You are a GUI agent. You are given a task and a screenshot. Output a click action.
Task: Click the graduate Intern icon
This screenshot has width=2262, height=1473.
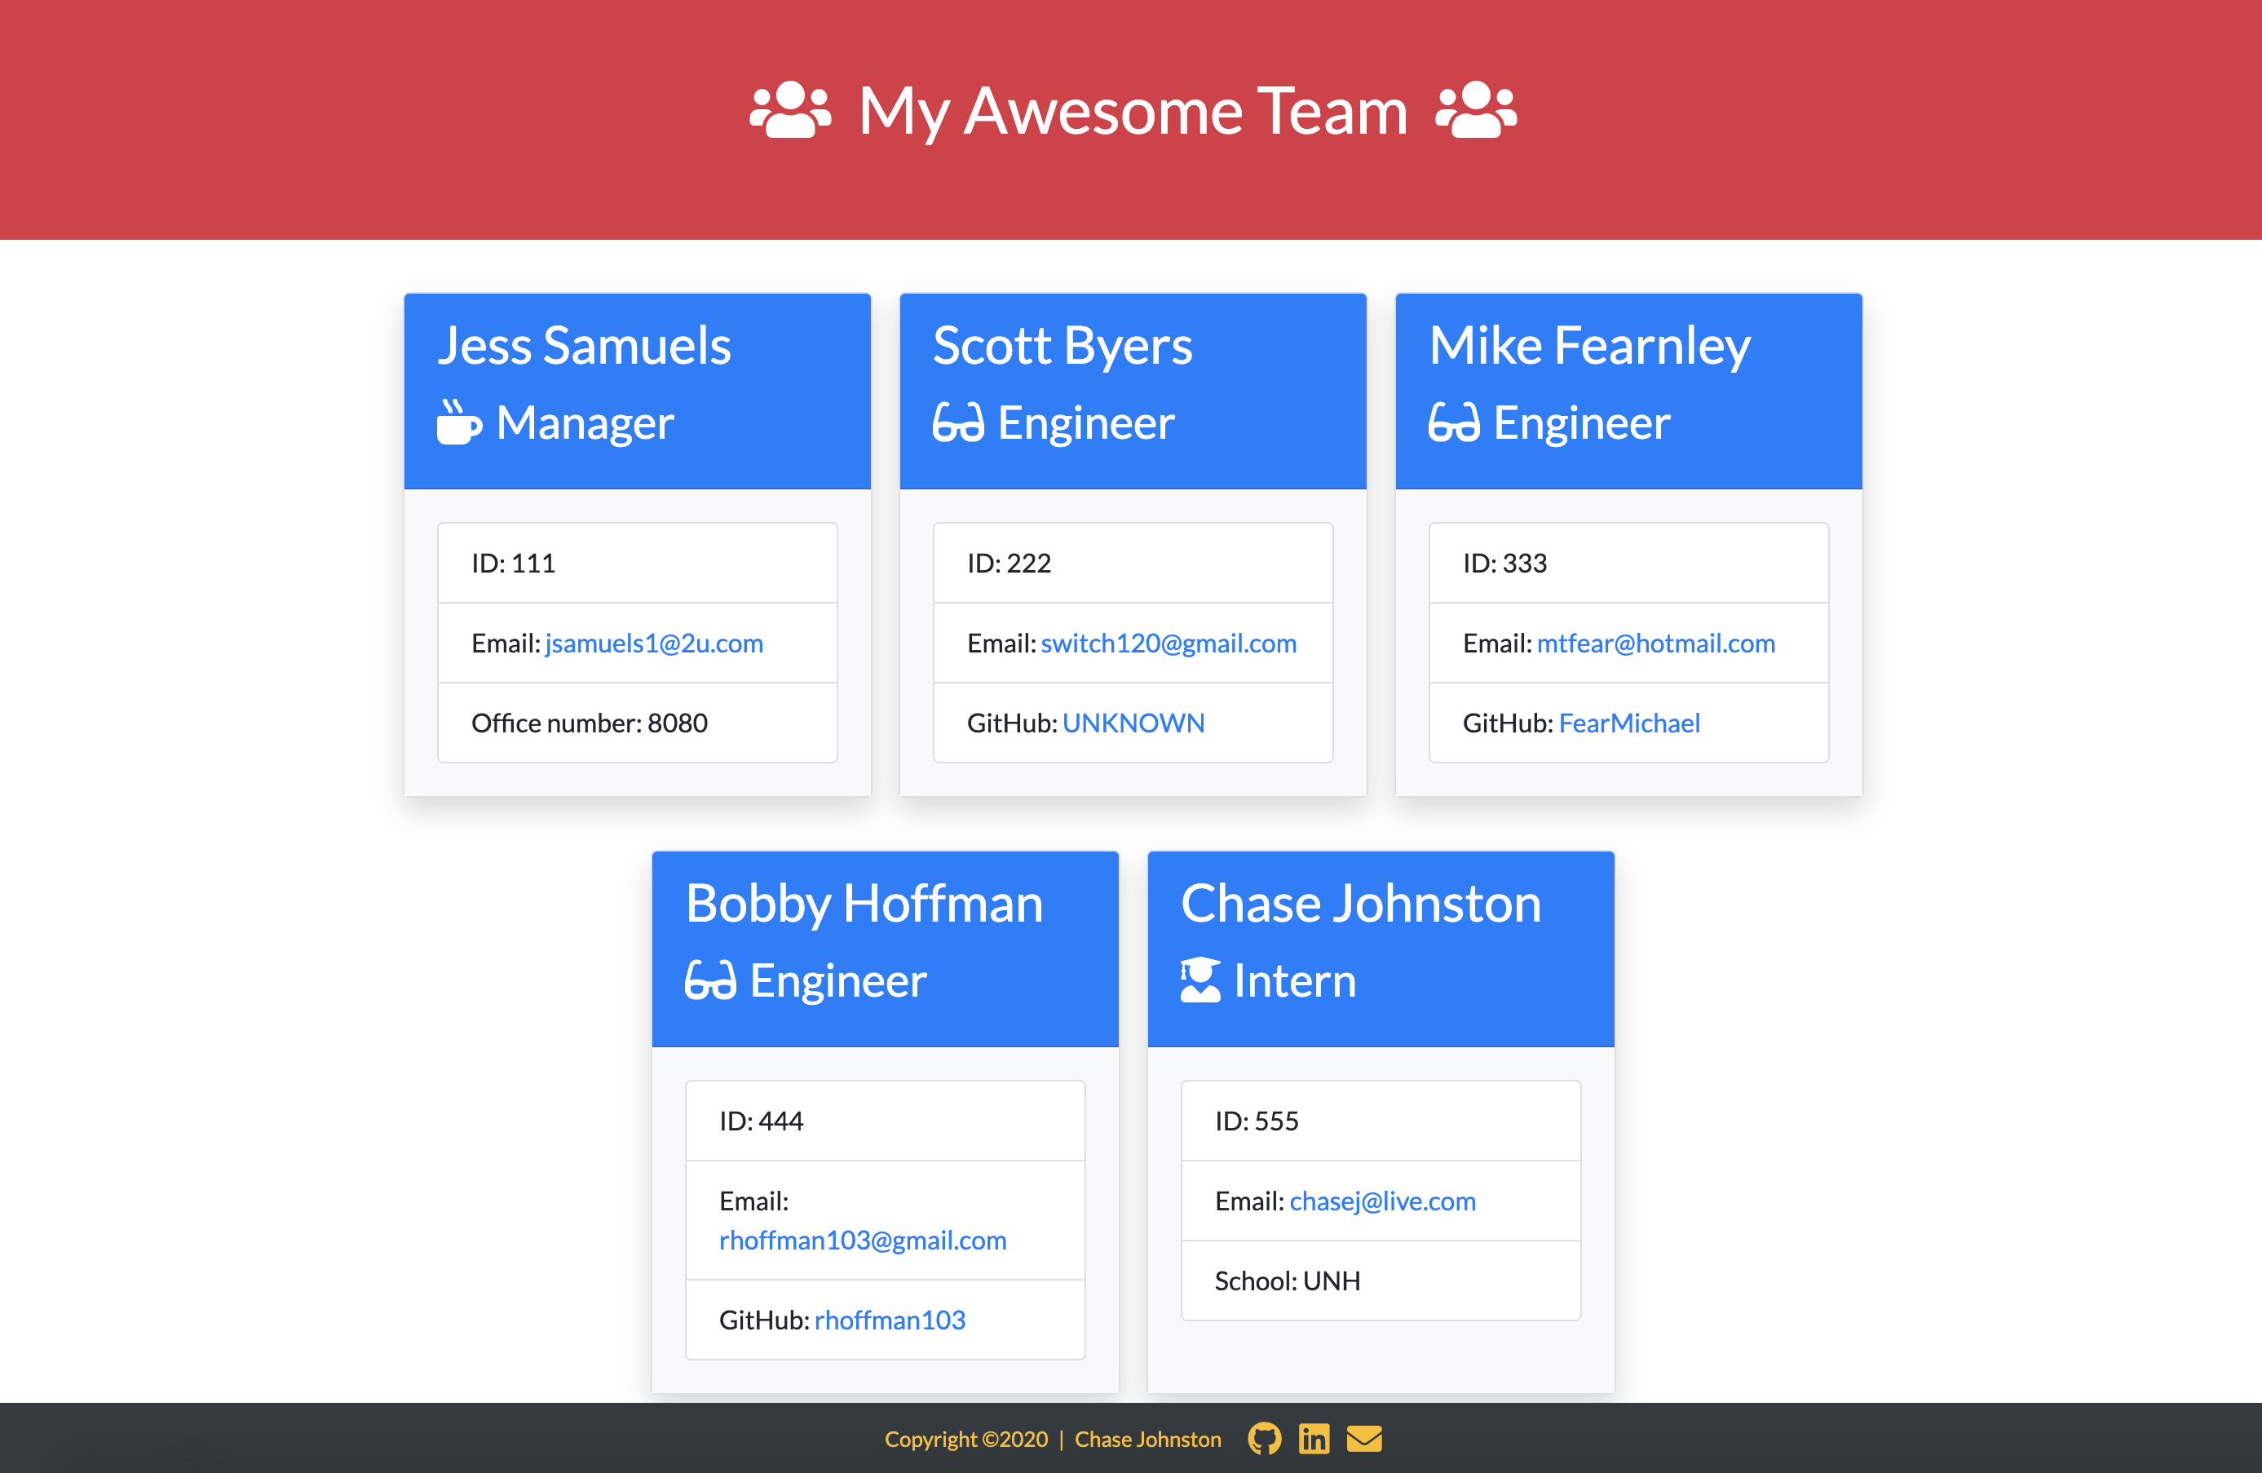pyautogui.click(x=1200, y=980)
